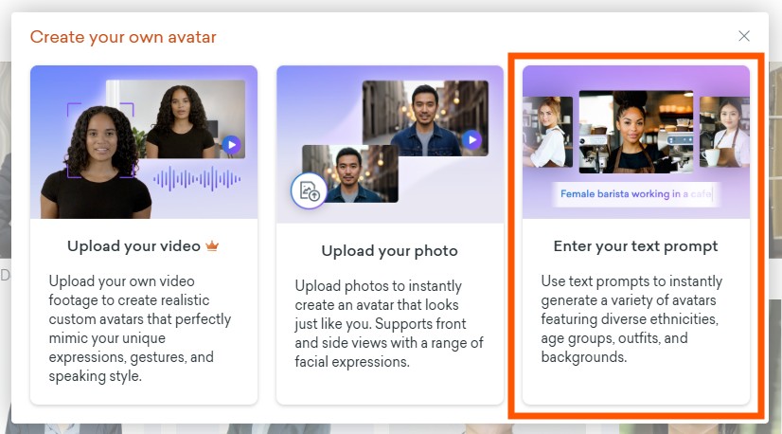Image resolution: width=782 pixels, height=434 pixels.
Task: Choose the Enter your text prompt heading
Action: tap(635, 246)
